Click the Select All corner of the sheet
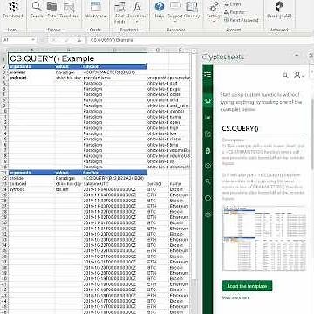The width and height of the screenshot is (314, 314). coord(4,50)
